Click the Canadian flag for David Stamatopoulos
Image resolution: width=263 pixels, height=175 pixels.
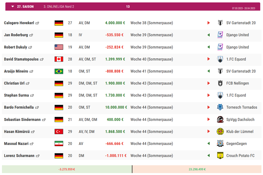pyautogui.click(x=59, y=59)
